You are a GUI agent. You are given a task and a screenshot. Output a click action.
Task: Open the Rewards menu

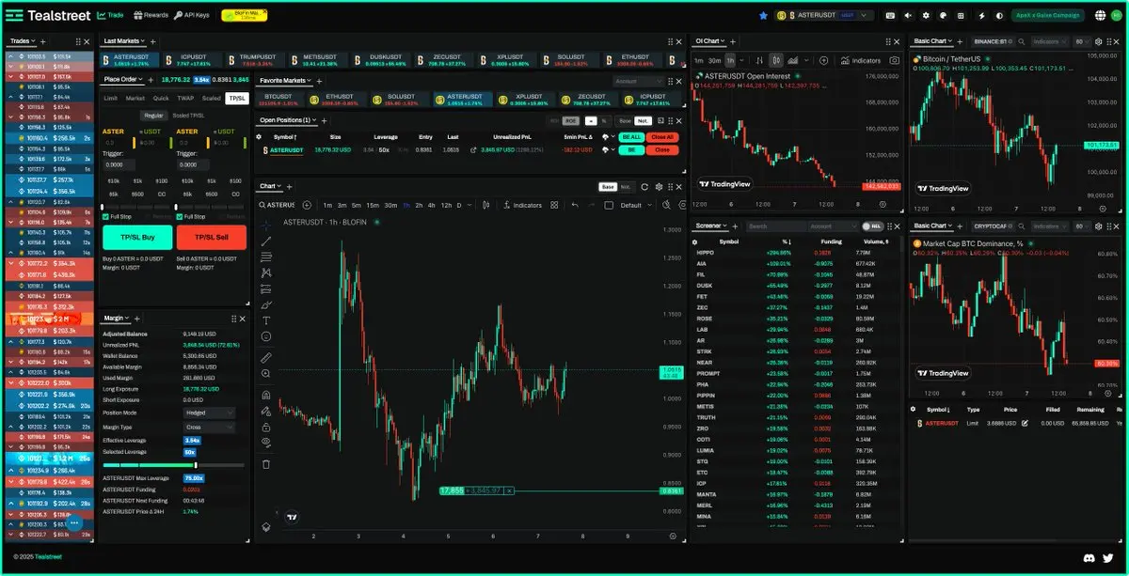pyautogui.click(x=151, y=15)
